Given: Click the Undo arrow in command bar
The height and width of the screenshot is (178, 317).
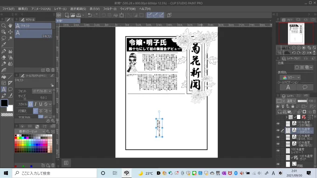Looking at the screenshot, I should (x=90, y=15).
